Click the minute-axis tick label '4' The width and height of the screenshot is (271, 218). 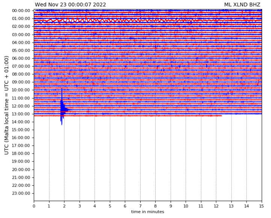(95, 206)
